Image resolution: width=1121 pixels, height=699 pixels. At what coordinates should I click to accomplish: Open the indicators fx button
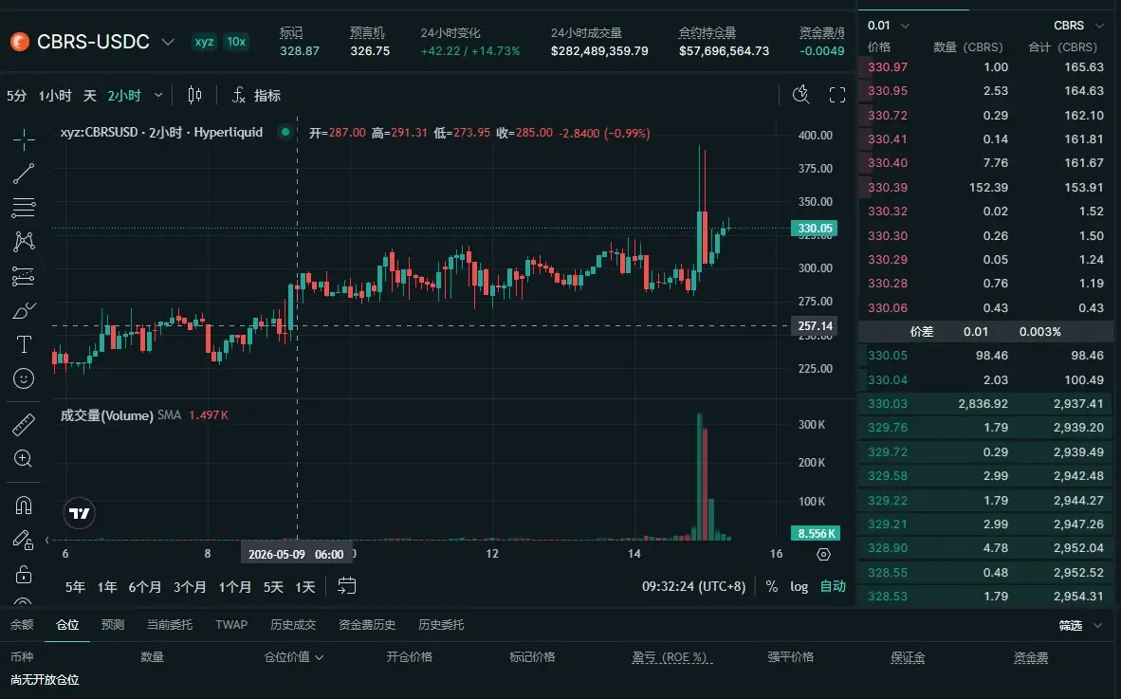point(256,95)
